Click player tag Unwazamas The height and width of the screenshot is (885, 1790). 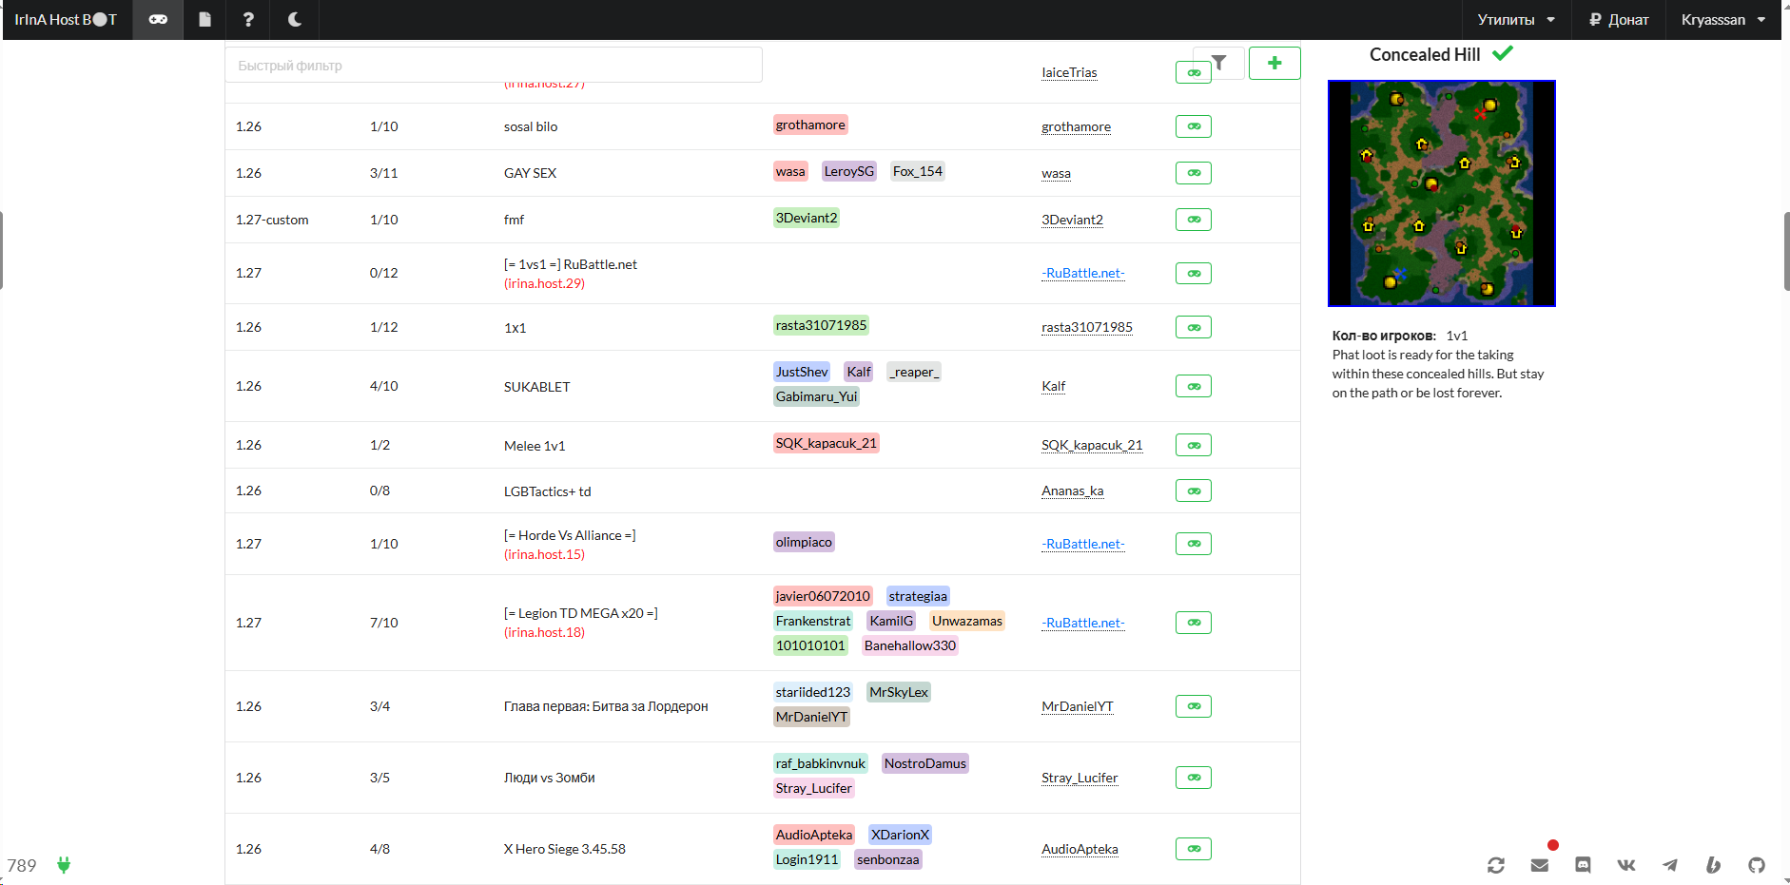967,621
